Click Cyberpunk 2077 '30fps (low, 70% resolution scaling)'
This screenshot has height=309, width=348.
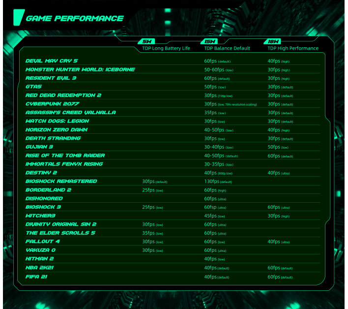(x=231, y=104)
